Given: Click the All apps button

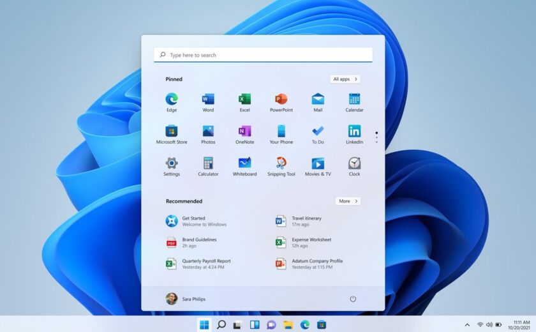Looking at the screenshot, I should pos(345,79).
